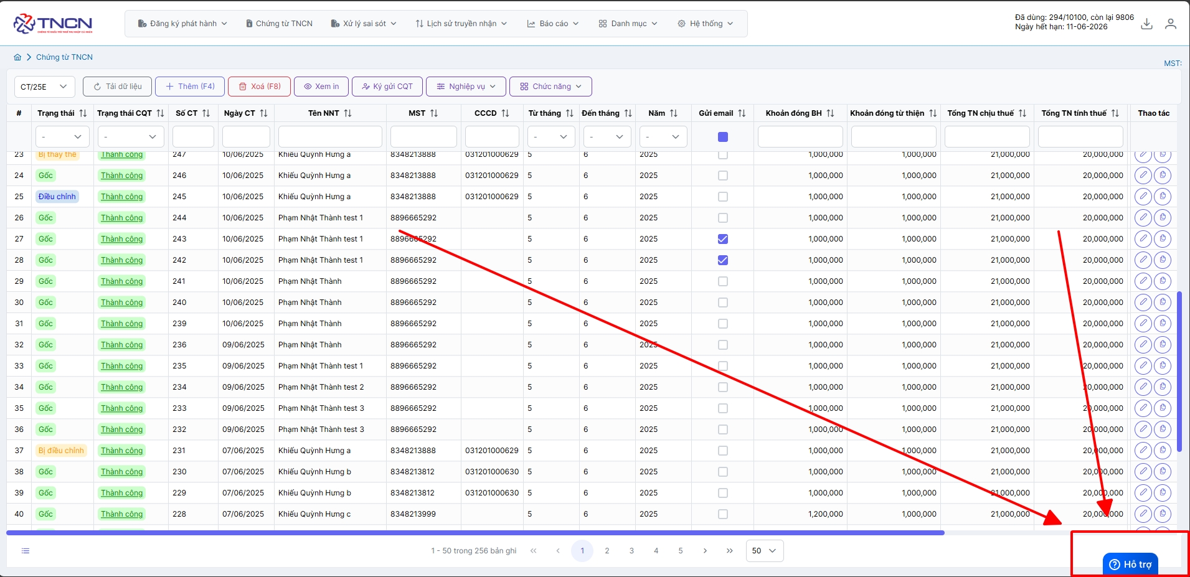This screenshot has height=577, width=1190.
Task: Check Gửi email for row 40
Action: click(x=723, y=514)
